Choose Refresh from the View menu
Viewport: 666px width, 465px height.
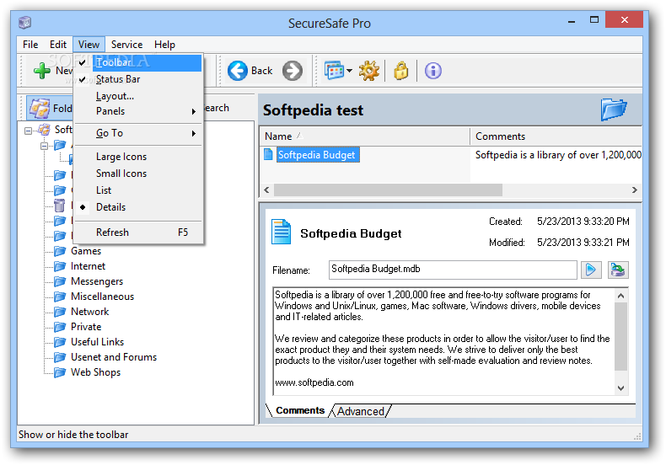point(138,232)
